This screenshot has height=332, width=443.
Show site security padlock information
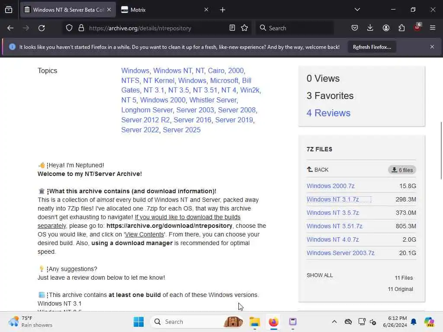(x=81, y=28)
